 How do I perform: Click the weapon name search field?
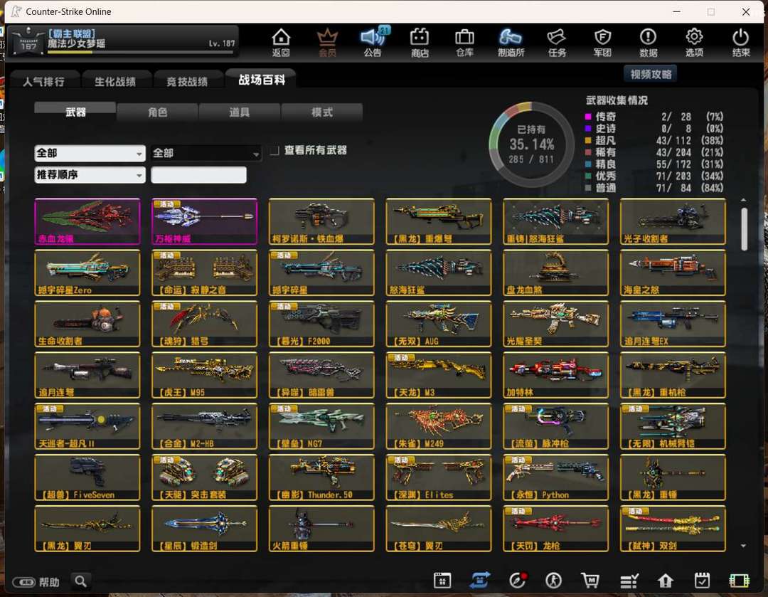point(198,175)
